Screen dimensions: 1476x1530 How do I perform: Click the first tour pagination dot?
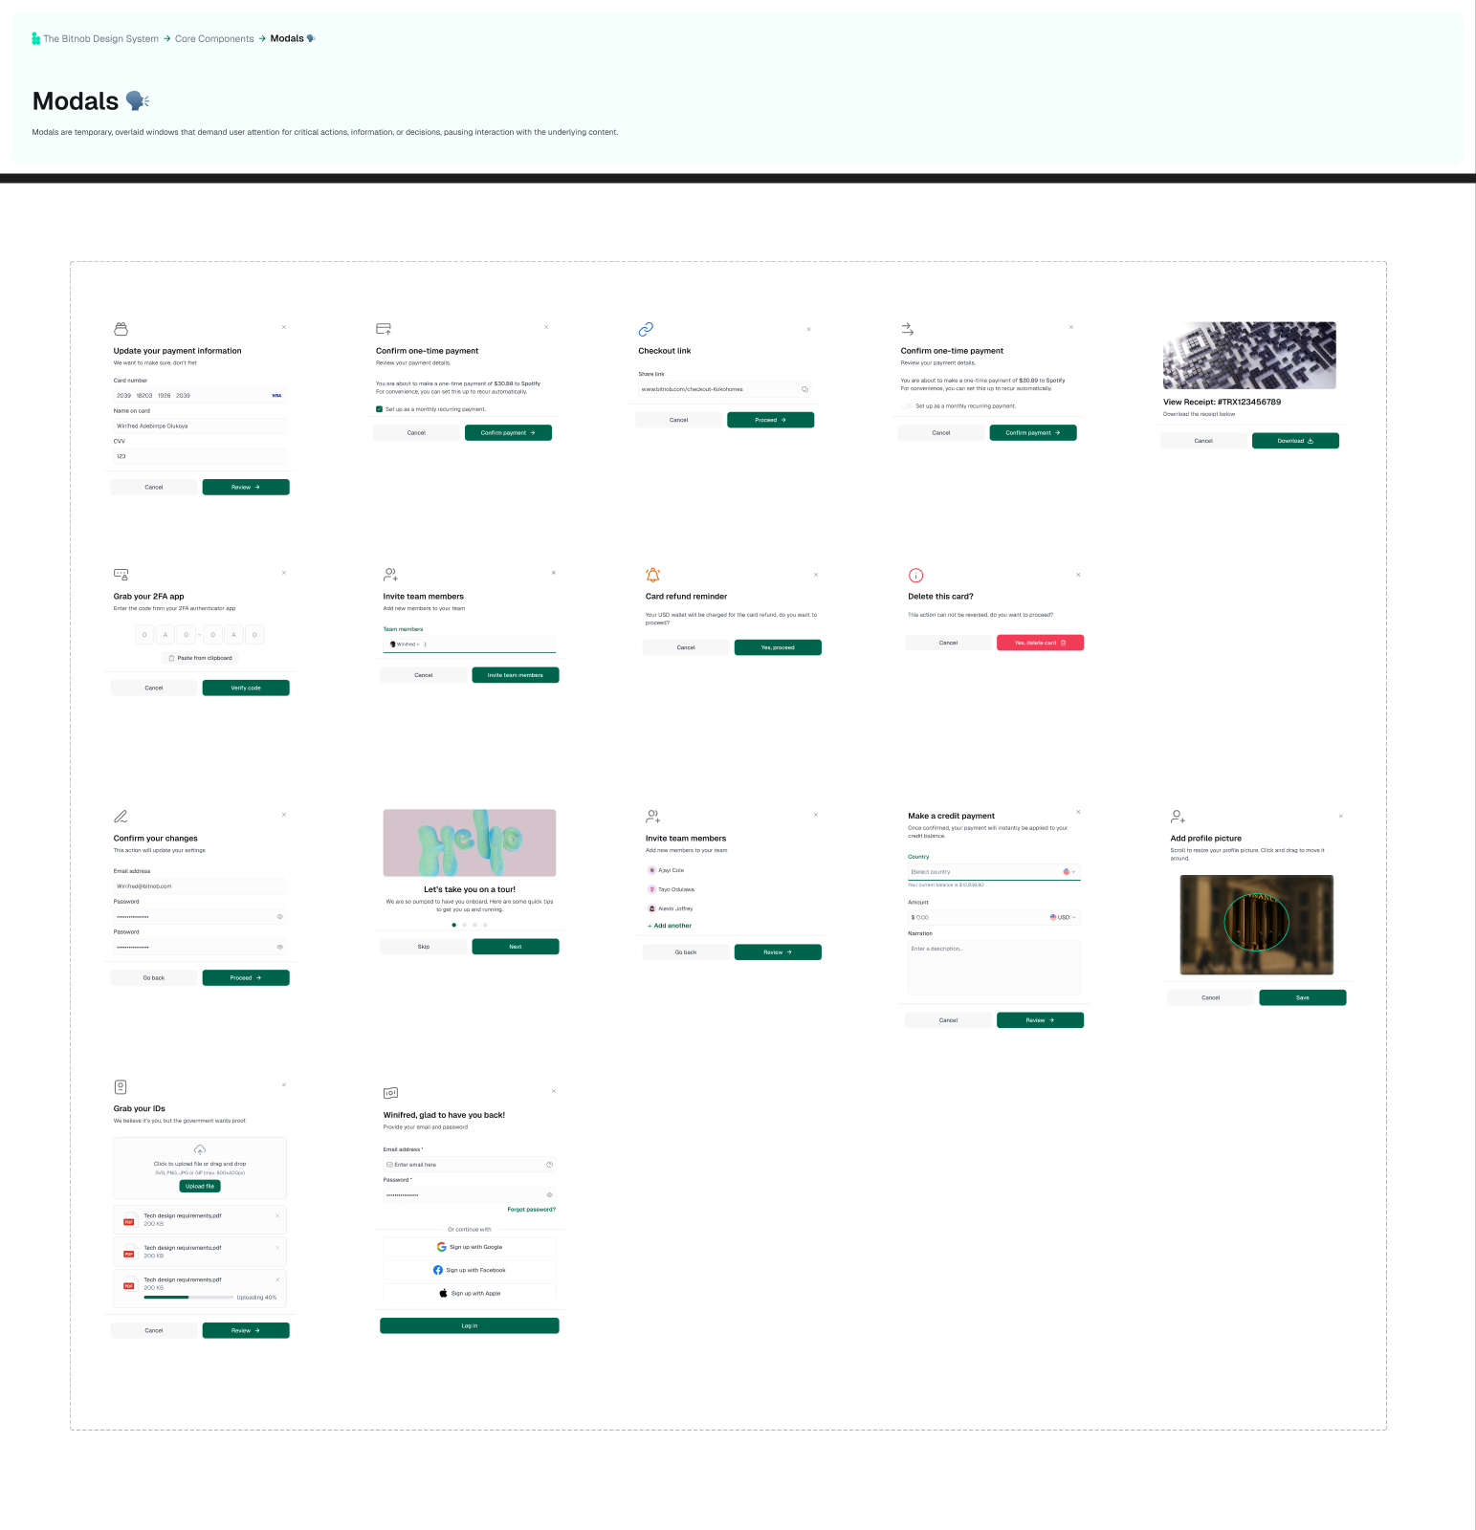pos(453,925)
